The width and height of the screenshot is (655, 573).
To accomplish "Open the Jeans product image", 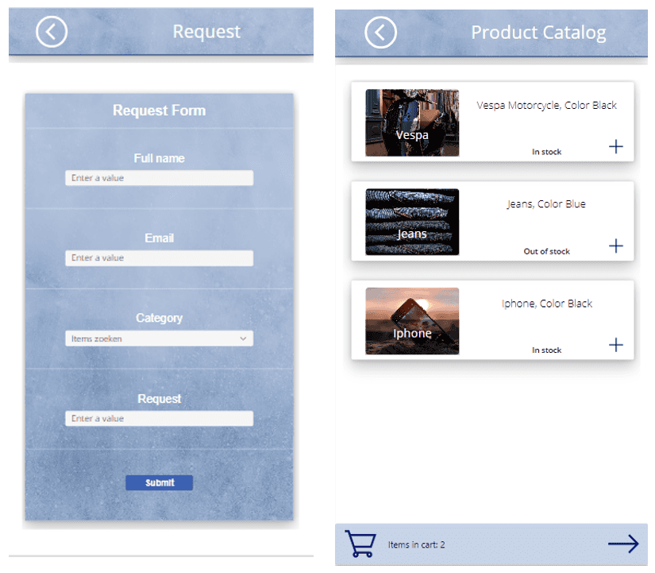I will (412, 222).
